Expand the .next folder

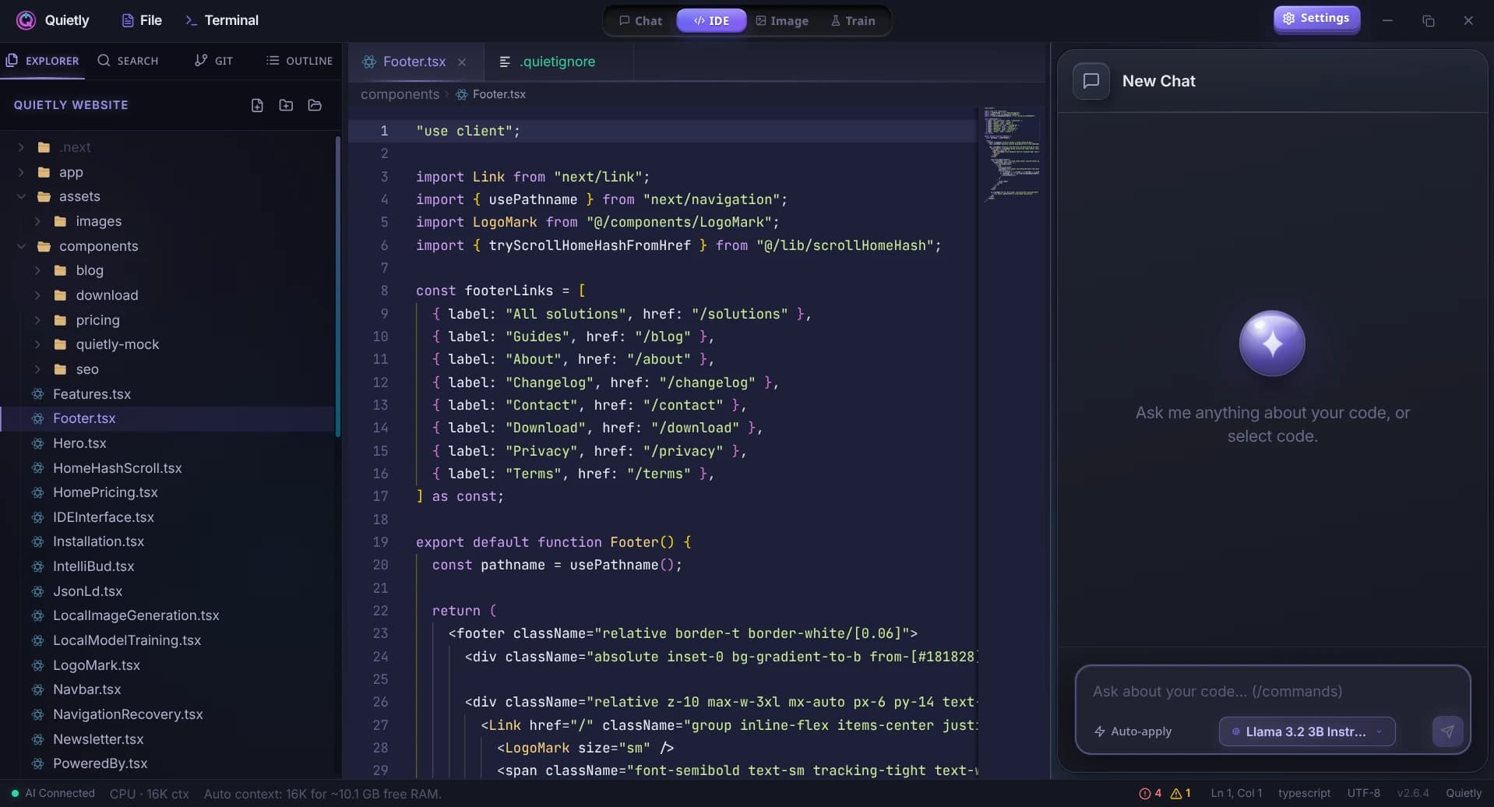click(x=21, y=147)
